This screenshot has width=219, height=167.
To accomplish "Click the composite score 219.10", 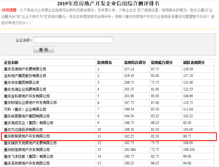I will [x=129, y=76].
